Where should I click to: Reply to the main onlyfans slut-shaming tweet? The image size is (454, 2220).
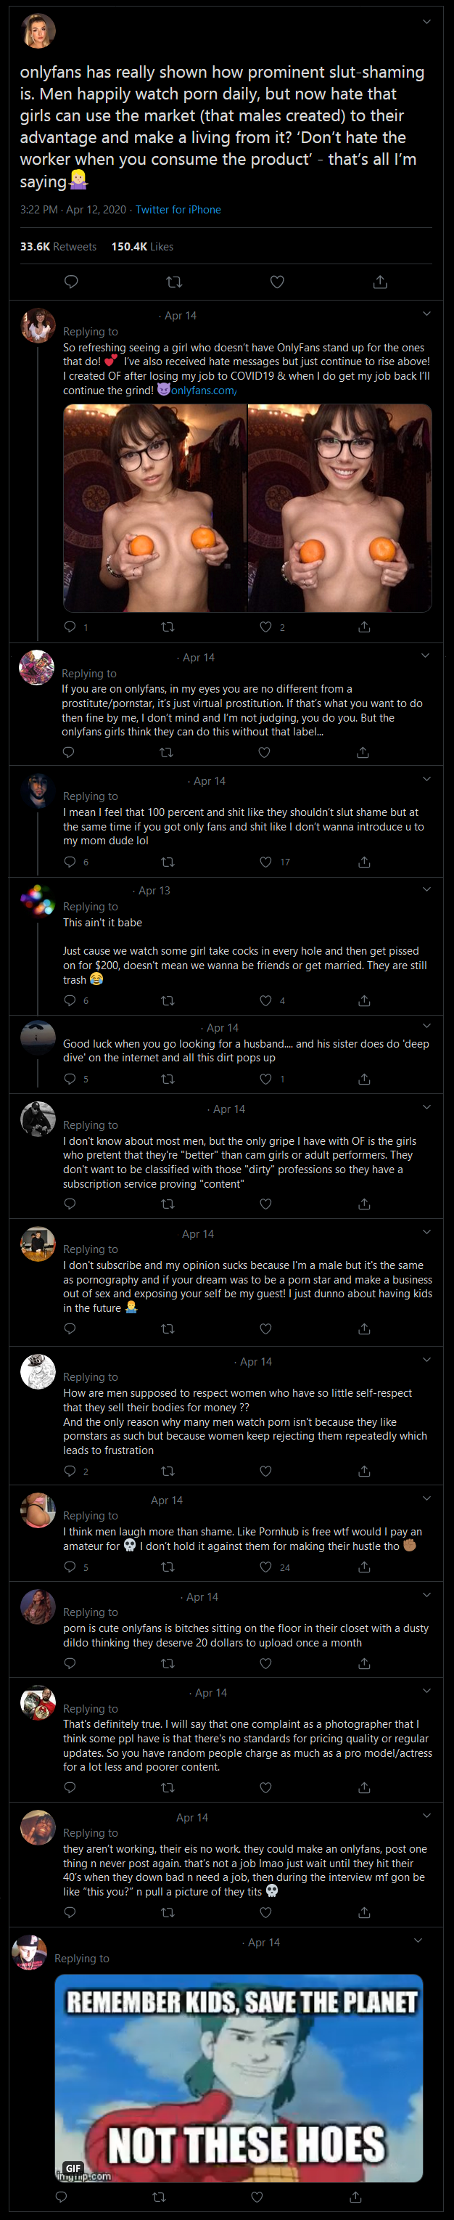(x=72, y=282)
